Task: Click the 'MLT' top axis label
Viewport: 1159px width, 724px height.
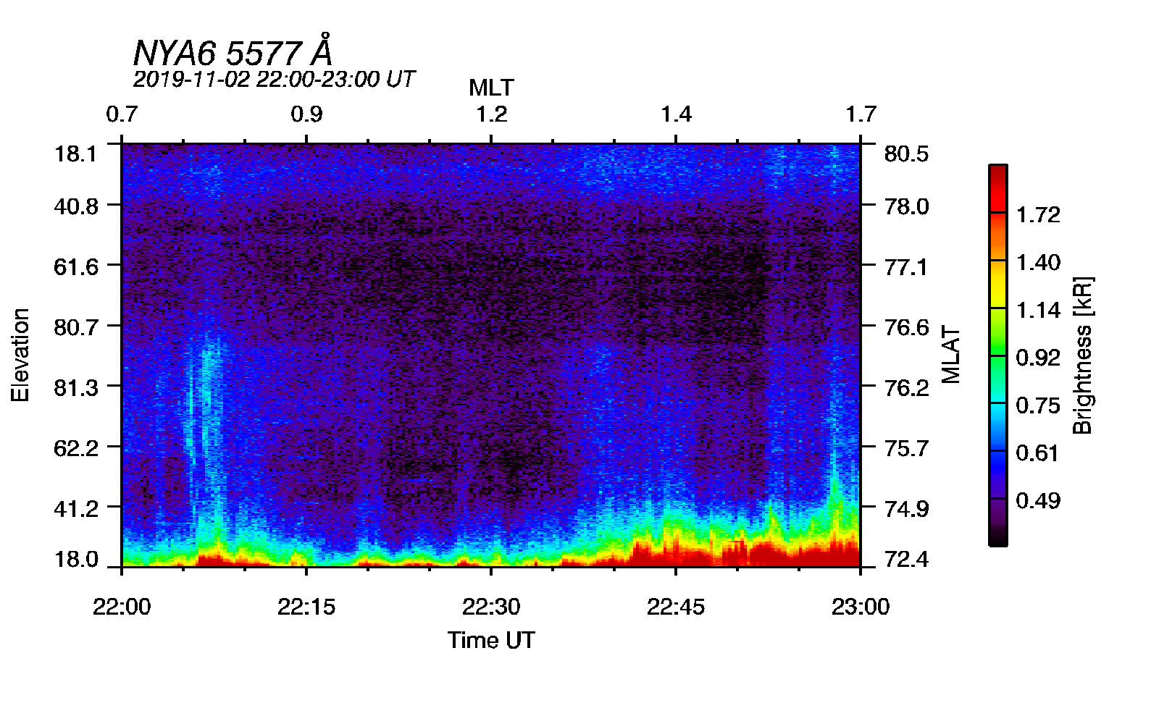Action: (x=491, y=88)
